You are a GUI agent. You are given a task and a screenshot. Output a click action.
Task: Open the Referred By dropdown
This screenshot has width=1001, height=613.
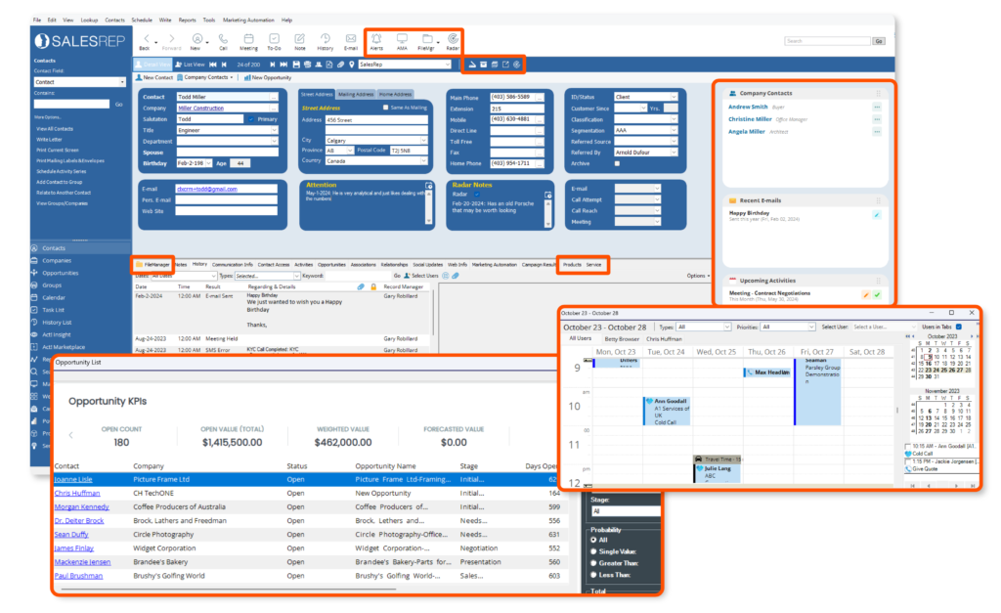point(674,153)
